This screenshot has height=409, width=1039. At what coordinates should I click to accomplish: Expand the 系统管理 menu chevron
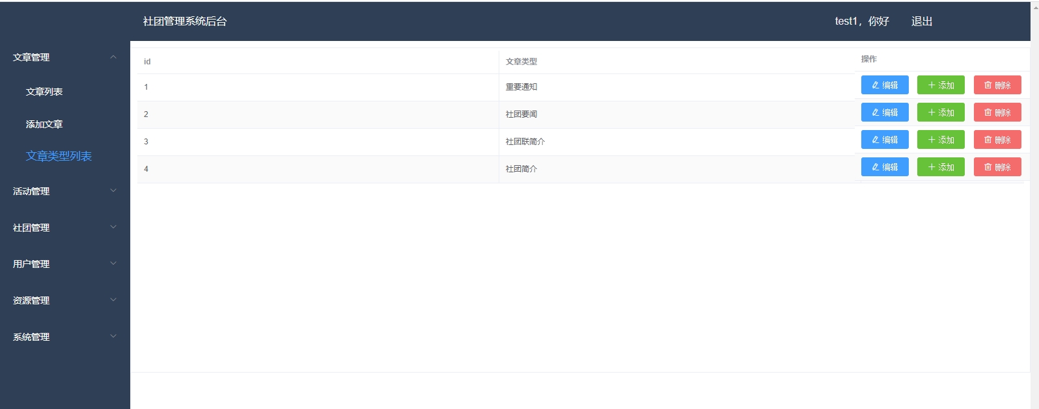113,336
